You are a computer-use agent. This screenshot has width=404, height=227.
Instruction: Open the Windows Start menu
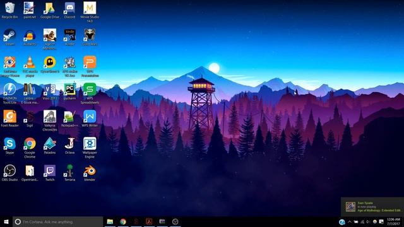(6, 221)
